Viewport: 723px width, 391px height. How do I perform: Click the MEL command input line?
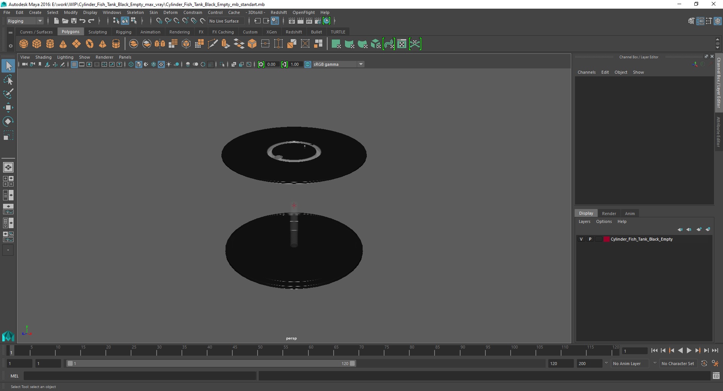pyautogui.click(x=140, y=376)
